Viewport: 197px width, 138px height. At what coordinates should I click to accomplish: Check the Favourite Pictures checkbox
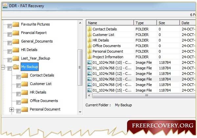[x=10, y=26]
